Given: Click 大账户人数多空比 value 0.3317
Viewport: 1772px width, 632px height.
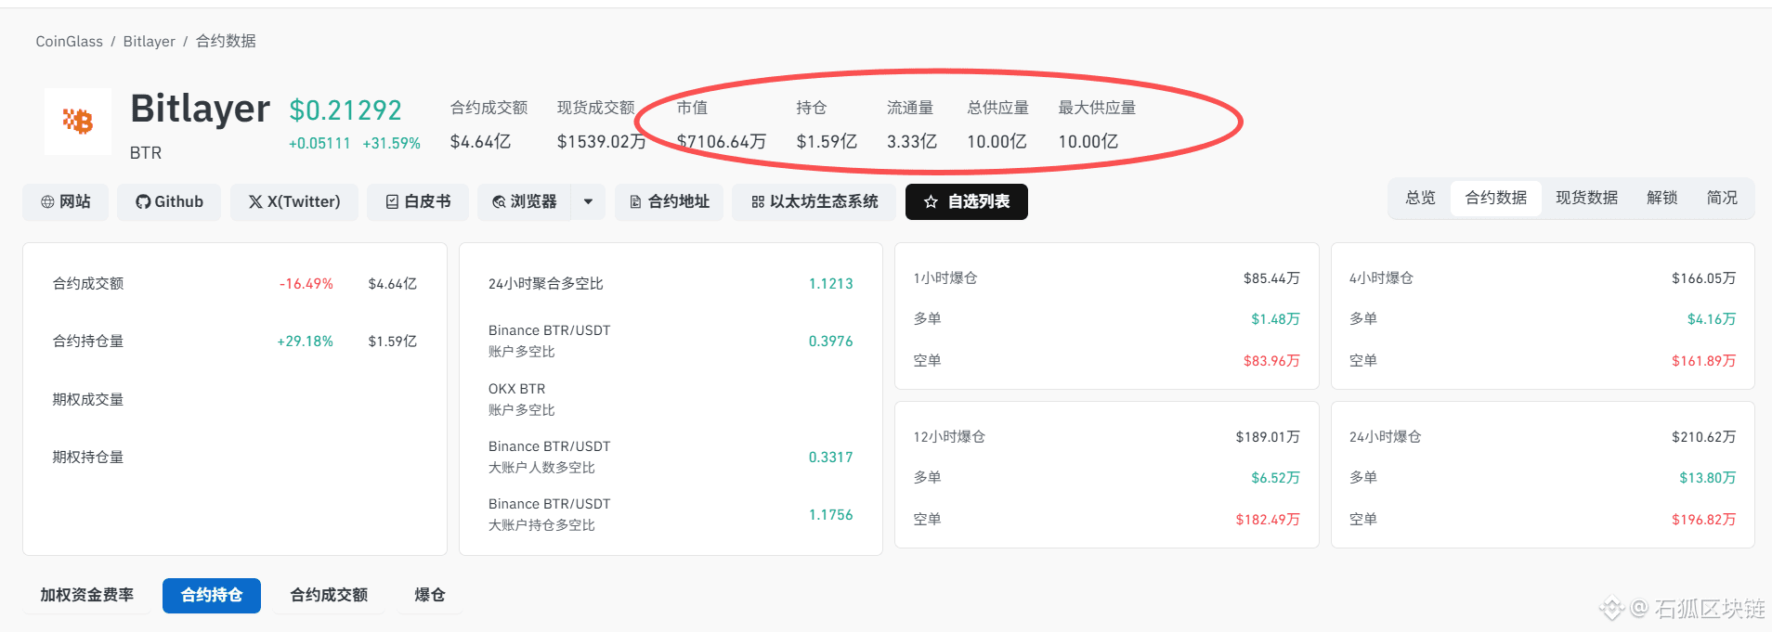Looking at the screenshot, I should [830, 458].
